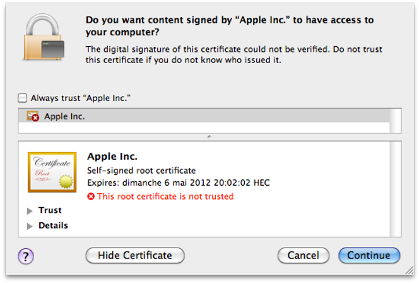Expand the Details disclosure triangle
419x283 pixels.
pyautogui.click(x=30, y=226)
